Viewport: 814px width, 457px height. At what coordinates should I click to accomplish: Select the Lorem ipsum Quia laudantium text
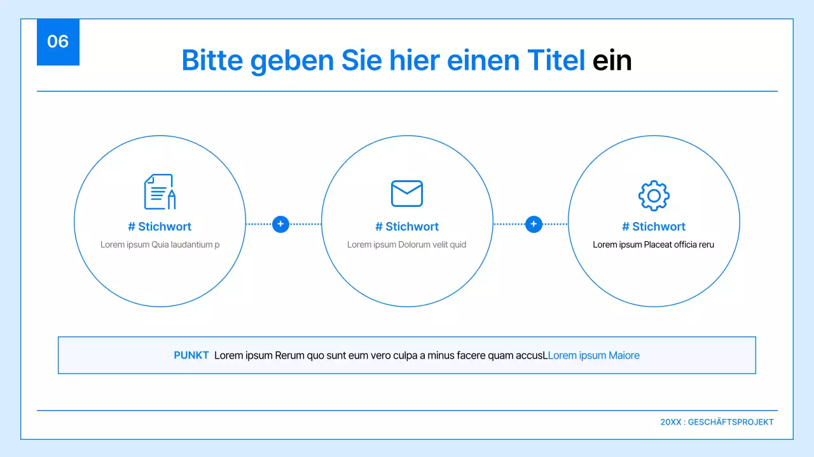coord(160,244)
